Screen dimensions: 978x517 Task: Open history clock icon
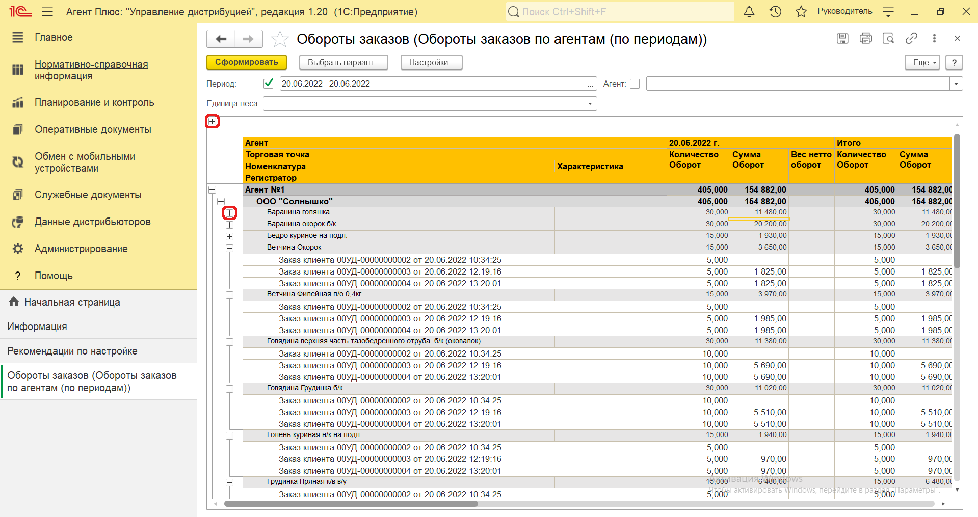775,11
